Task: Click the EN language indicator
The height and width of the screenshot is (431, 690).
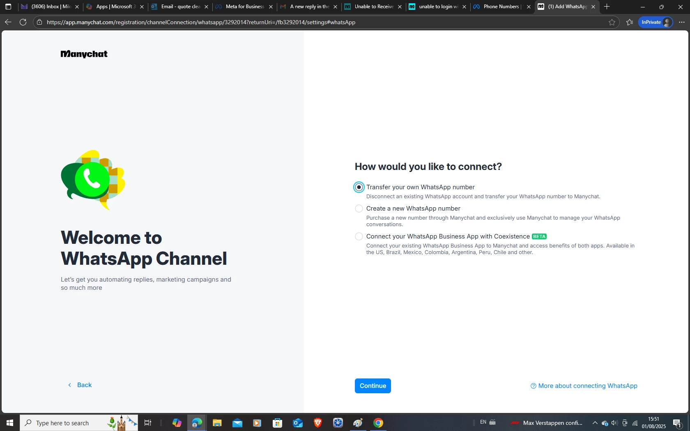Action: 483,422
